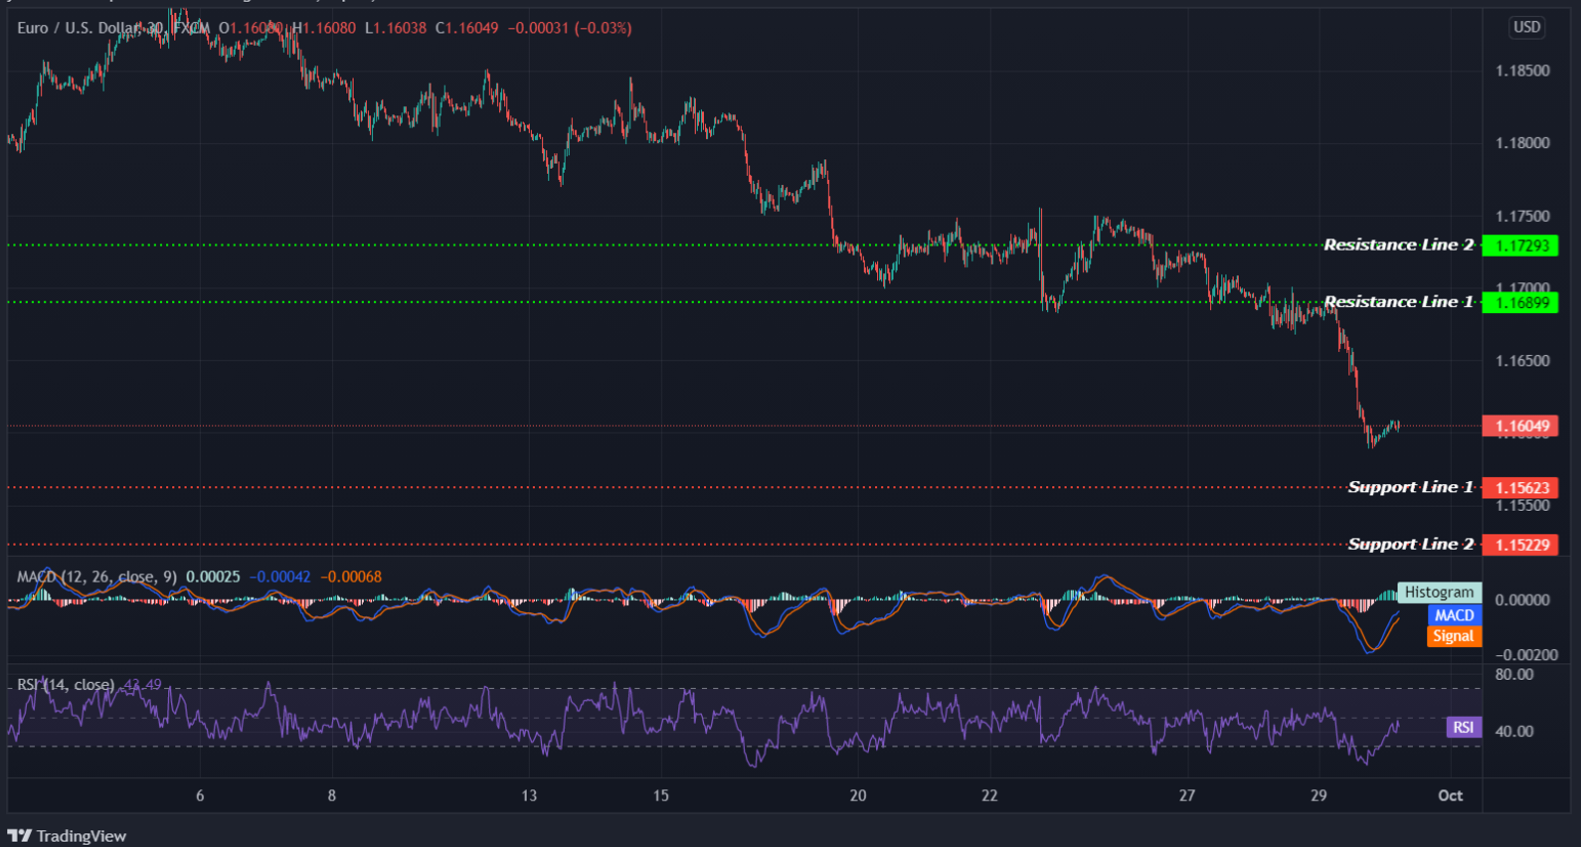Click date 29 on the time axis
1581x847 pixels.
point(1318,795)
